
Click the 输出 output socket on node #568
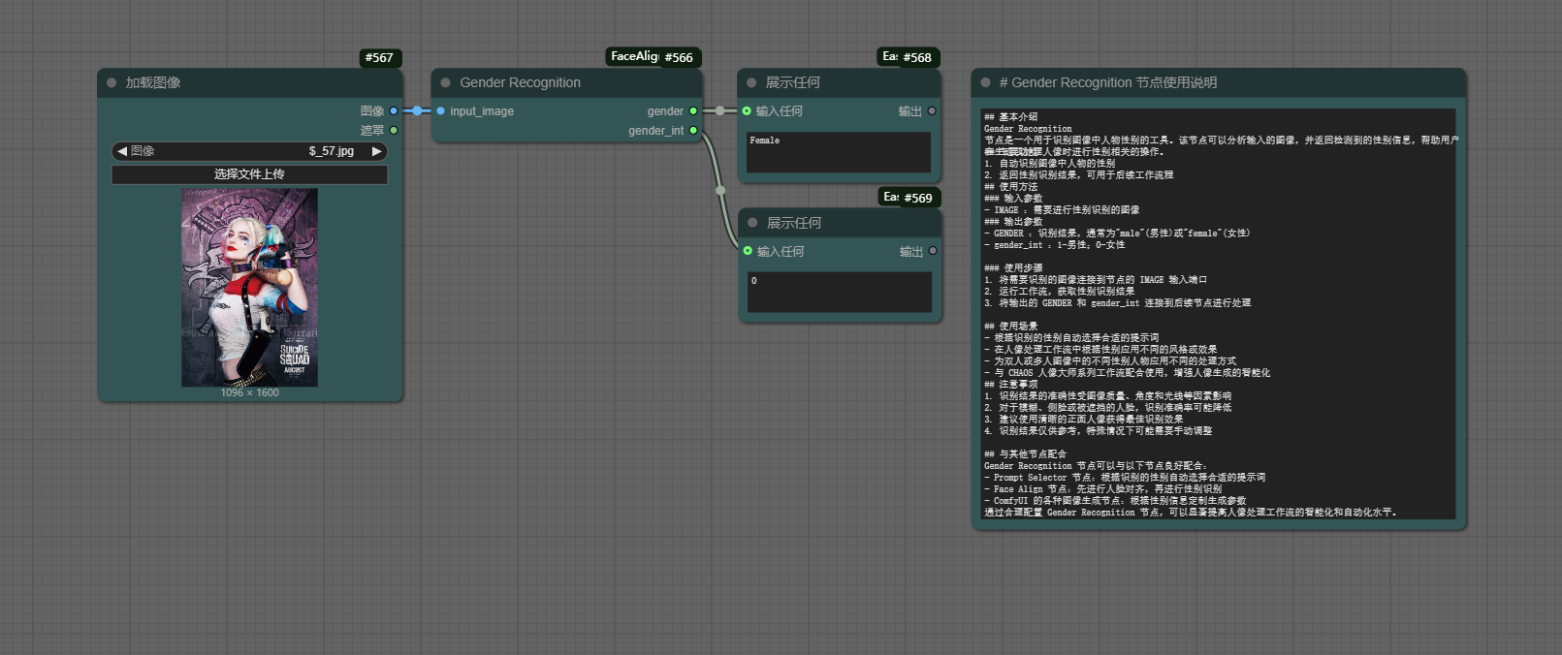pyautogui.click(x=932, y=110)
